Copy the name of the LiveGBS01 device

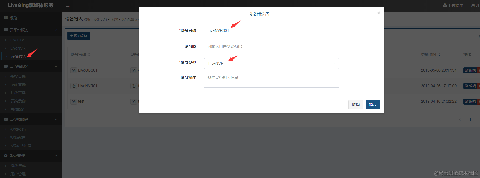tap(74, 70)
